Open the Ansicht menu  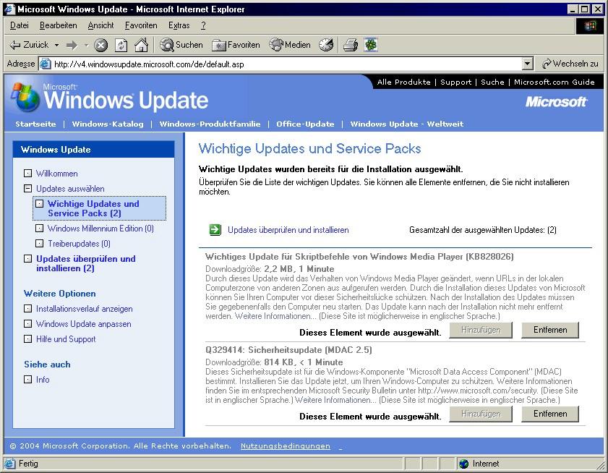(100, 25)
